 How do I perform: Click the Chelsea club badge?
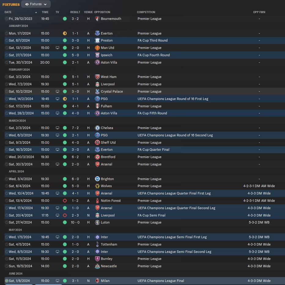pyautogui.click(x=98, y=128)
